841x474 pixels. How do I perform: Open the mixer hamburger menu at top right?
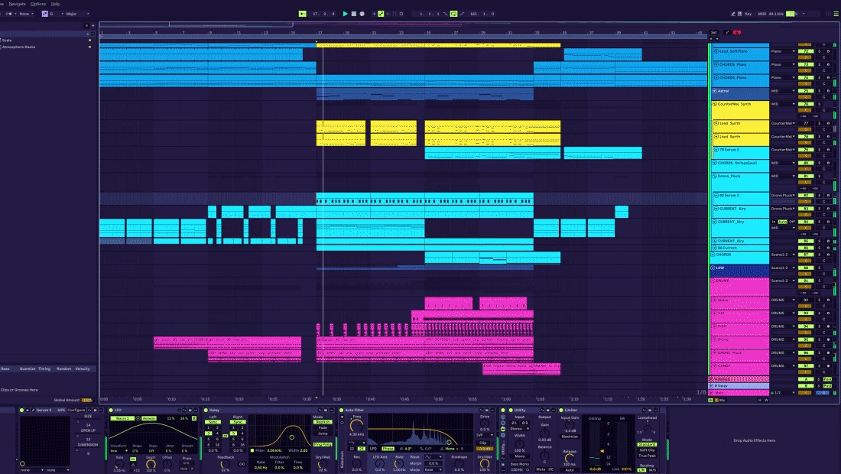836,14
